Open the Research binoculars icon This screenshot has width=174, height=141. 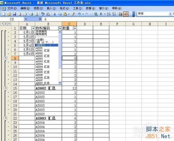[x=48, y=14]
